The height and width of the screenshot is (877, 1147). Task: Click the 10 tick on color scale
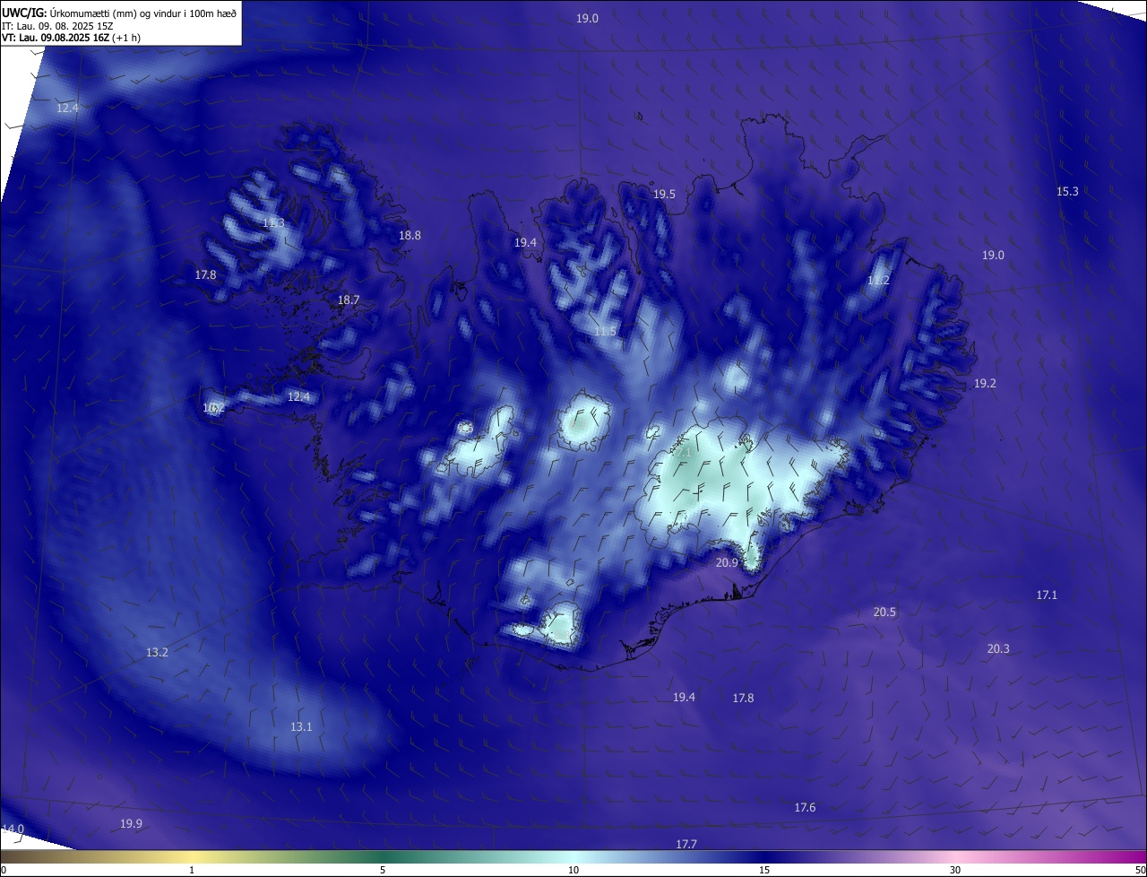(x=573, y=871)
